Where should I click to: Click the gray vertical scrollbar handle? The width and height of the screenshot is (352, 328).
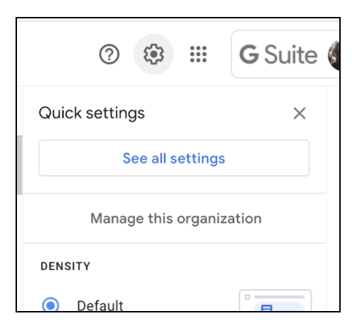(20, 165)
